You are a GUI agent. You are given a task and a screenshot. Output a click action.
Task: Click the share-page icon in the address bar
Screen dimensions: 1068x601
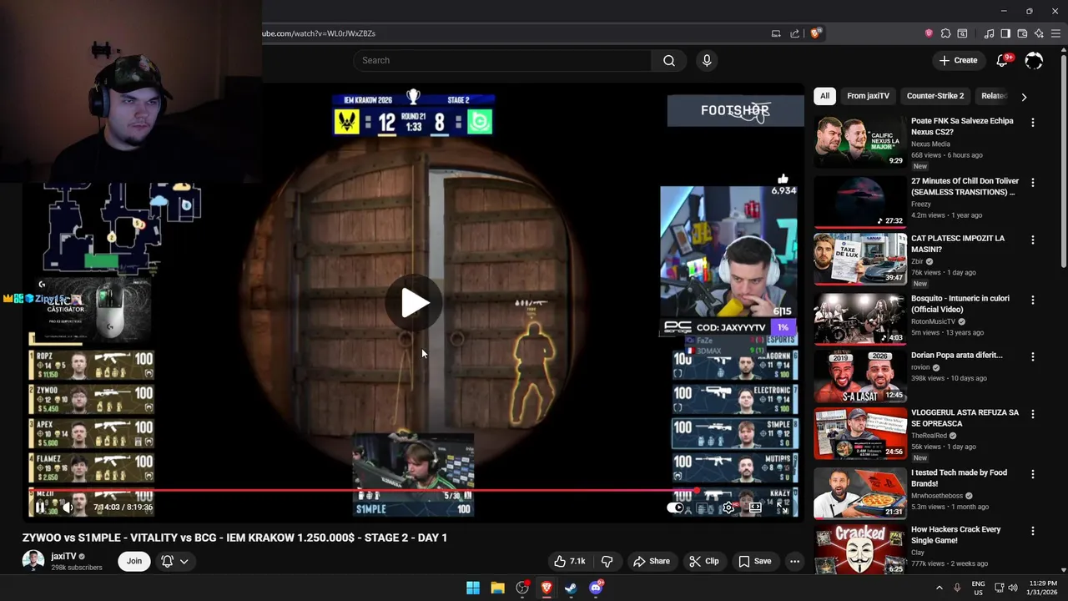[x=794, y=33]
